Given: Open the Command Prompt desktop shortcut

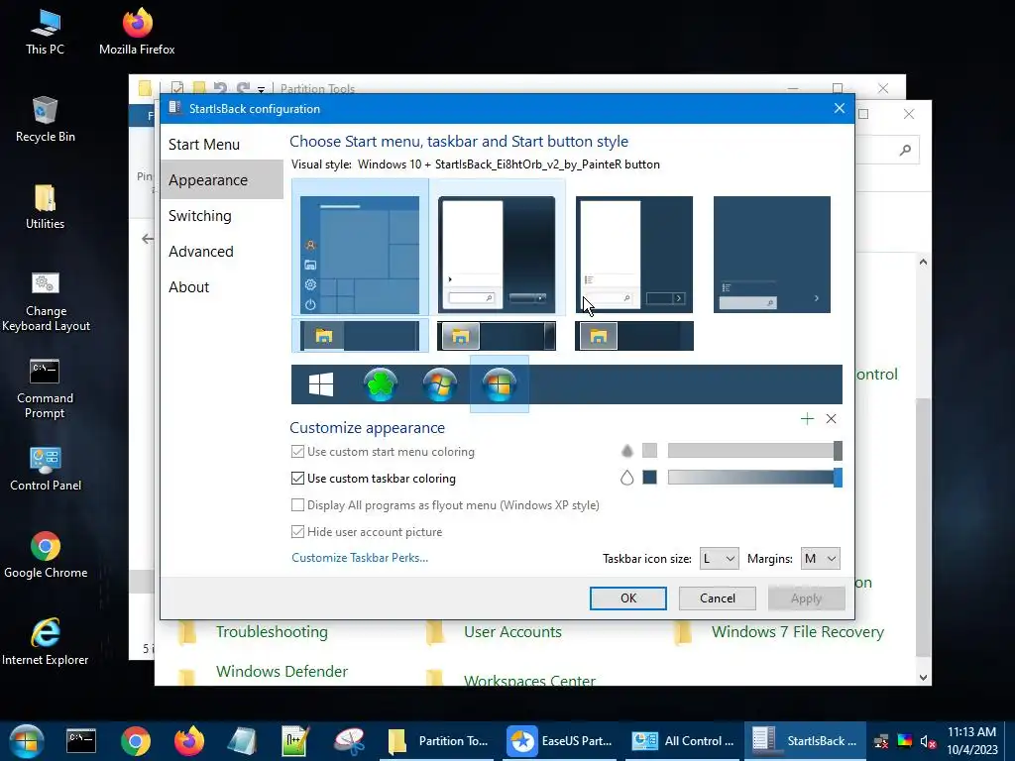Looking at the screenshot, I should (x=46, y=388).
